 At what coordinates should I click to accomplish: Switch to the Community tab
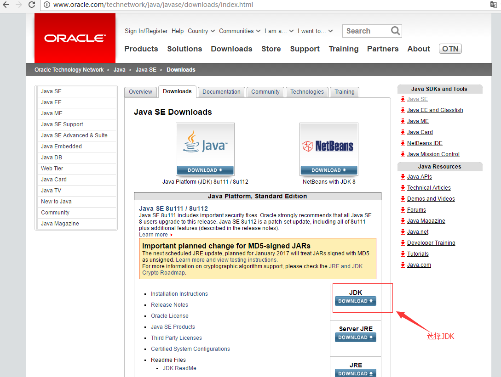pyautogui.click(x=265, y=92)
